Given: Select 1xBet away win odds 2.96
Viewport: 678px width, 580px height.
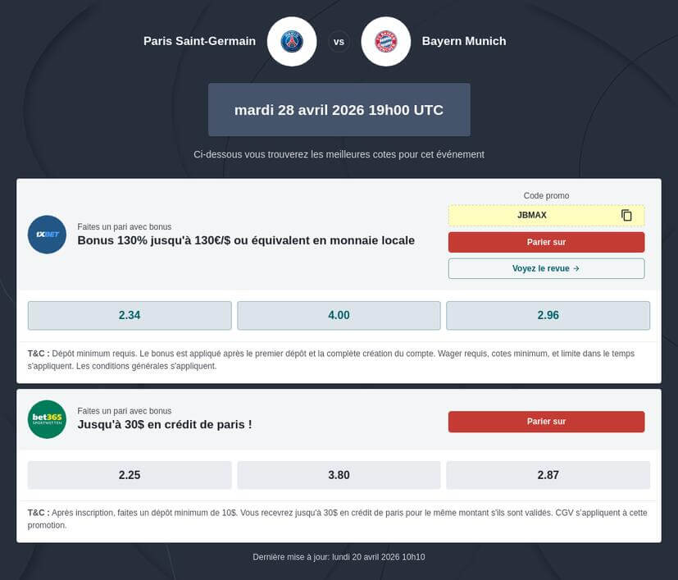Looking at the screenshot, I should [548, 315].
